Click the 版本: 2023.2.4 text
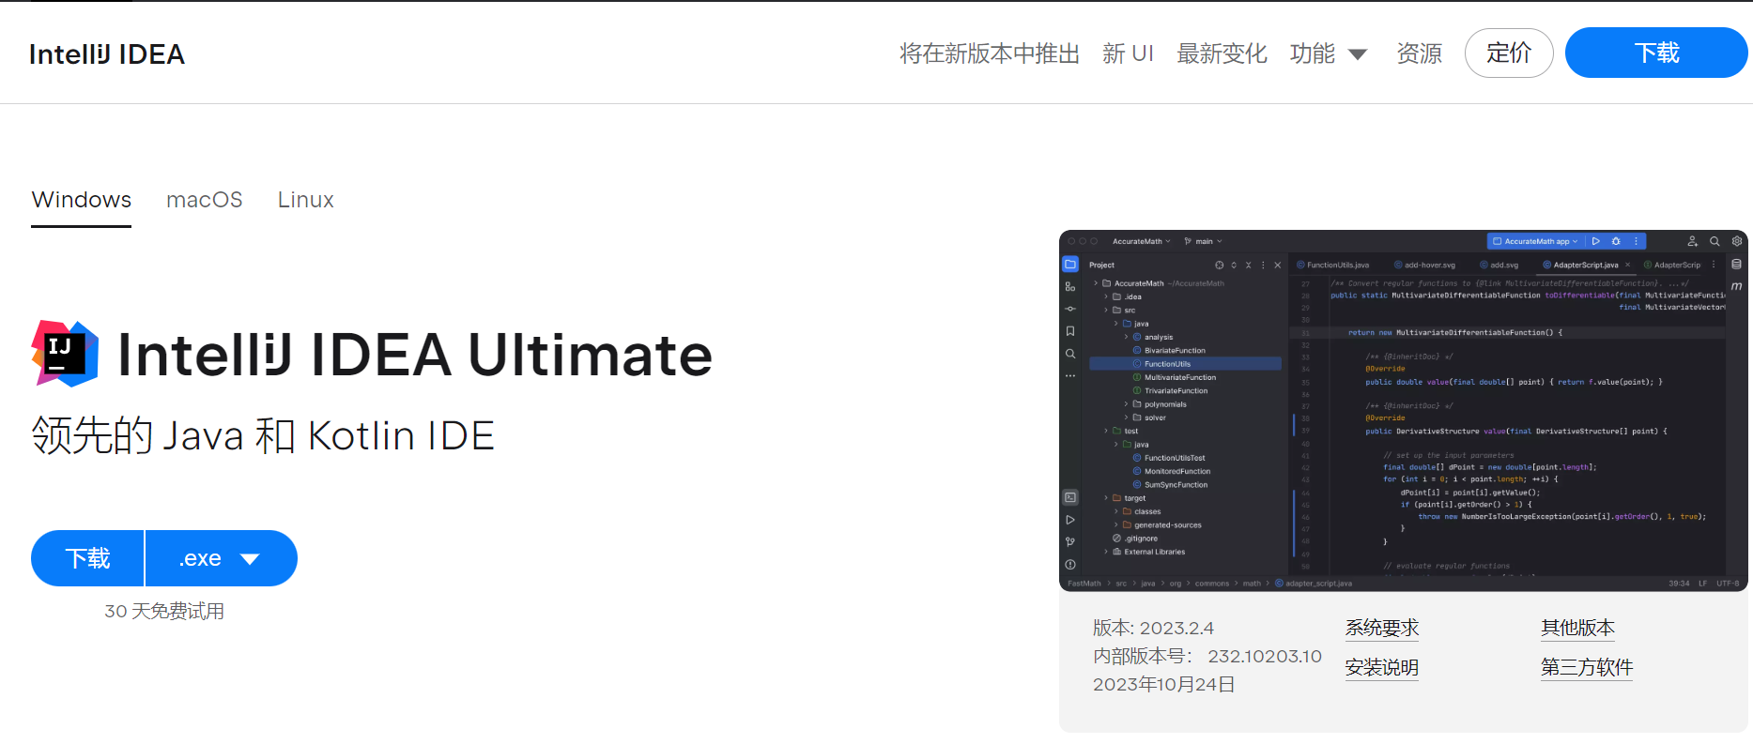Viewport: 1753px width, 744px height. pos(1153,628)
